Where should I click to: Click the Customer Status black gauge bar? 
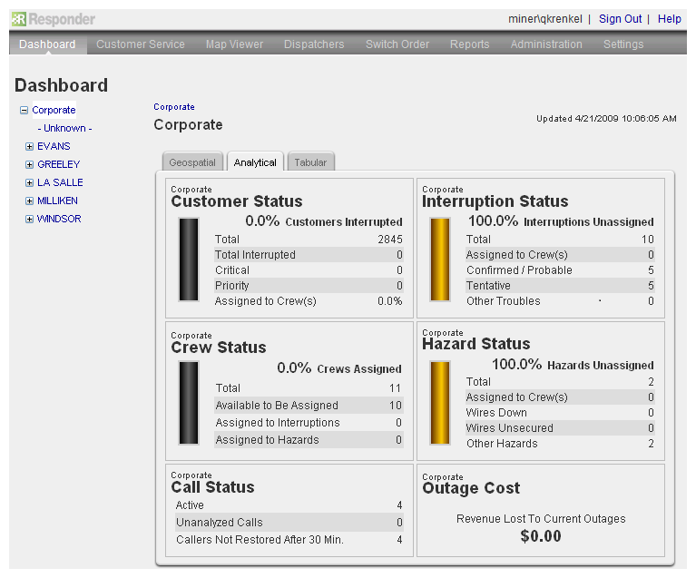point(189,260)
